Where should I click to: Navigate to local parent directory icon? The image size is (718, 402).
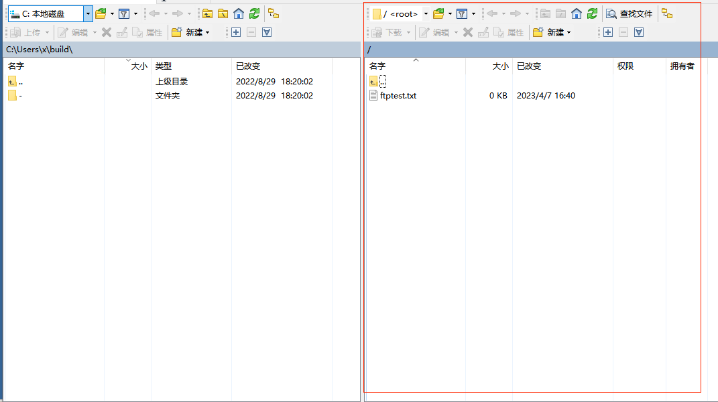[x=208, y=13]
